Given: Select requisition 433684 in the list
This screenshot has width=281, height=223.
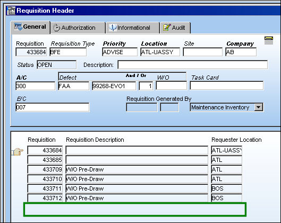Looking at the screenshot, I should (45, 150).
